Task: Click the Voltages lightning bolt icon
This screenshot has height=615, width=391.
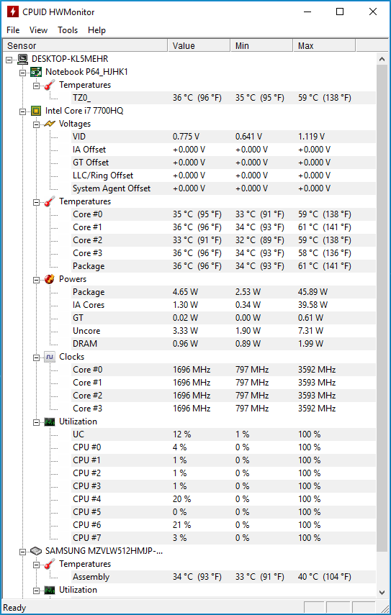Action: [x=50, y=124]
